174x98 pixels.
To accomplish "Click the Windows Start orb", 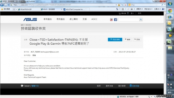I will 170,4.
